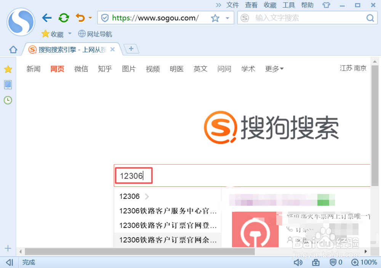Refresh the page with green reload icon
Viewport: 381px width, 268px height.
coord(64,18)
